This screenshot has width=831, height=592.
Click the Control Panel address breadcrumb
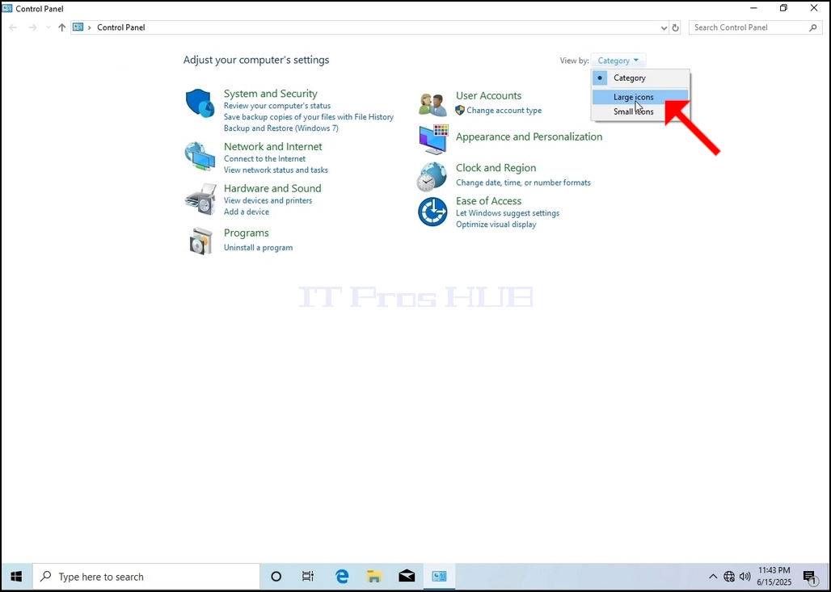[x=120, y=27]
